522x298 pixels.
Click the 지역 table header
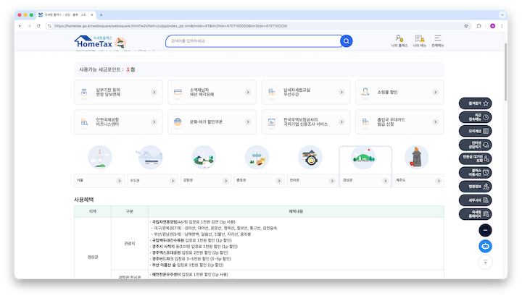pos(93,211)
